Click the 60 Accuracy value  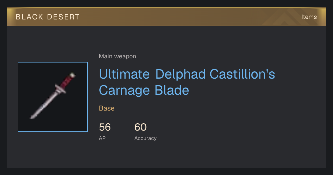click(140, 127)
